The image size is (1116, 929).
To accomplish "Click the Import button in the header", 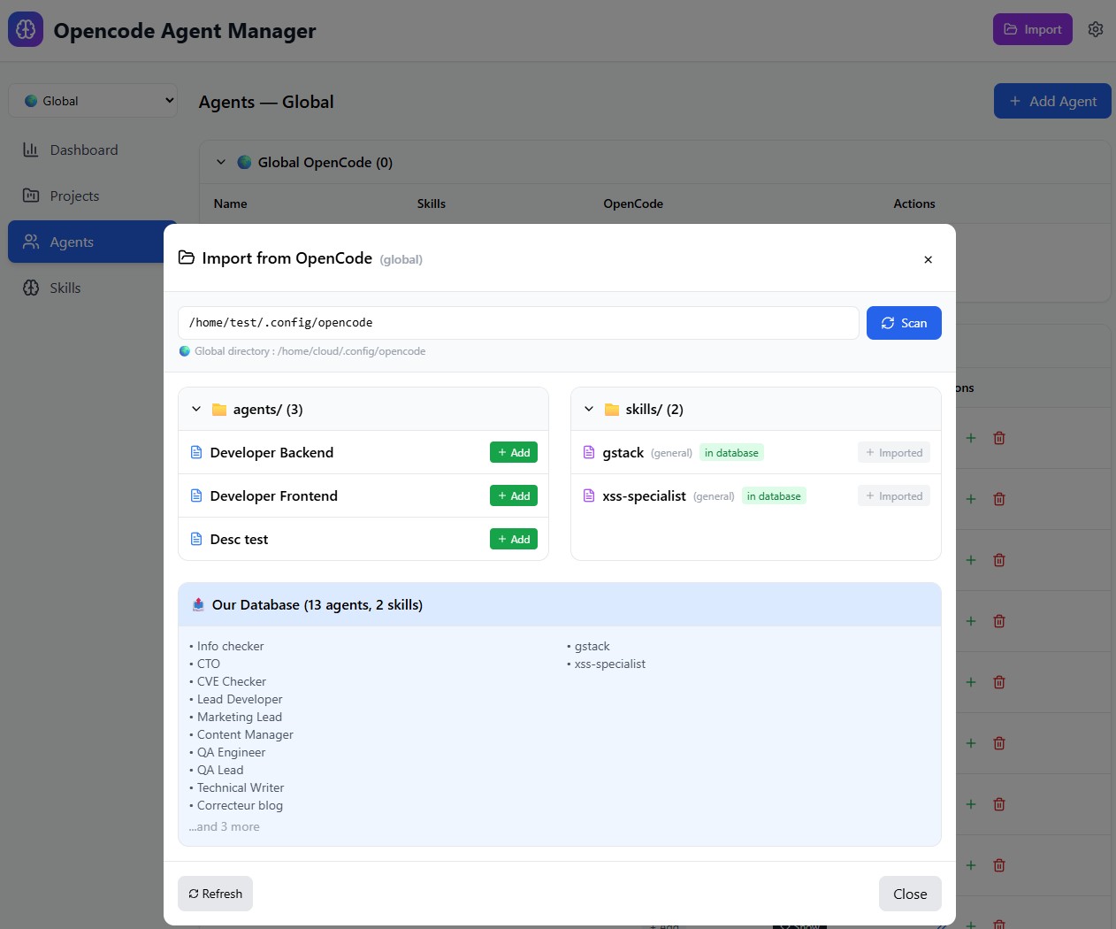I will coord(1033,29).
